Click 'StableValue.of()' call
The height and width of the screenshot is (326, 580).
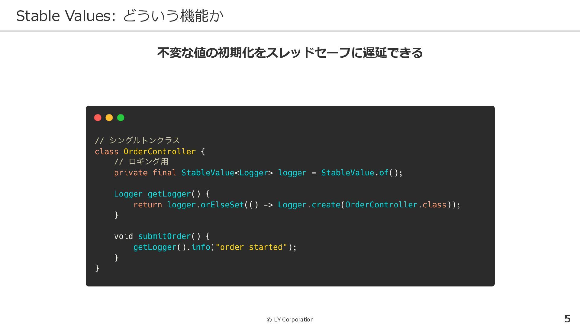click(359, 173)
